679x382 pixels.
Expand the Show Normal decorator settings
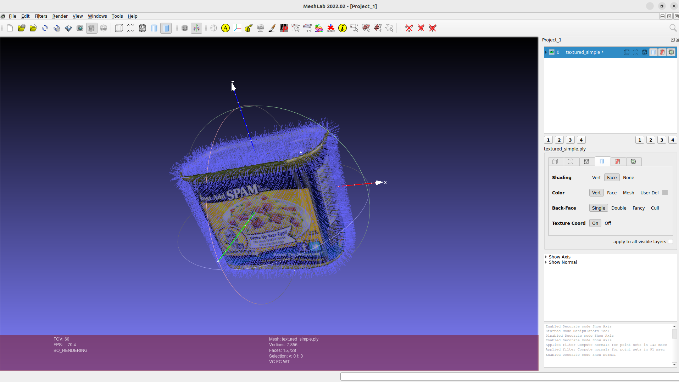pyautogui.click(x=546, y=262)
